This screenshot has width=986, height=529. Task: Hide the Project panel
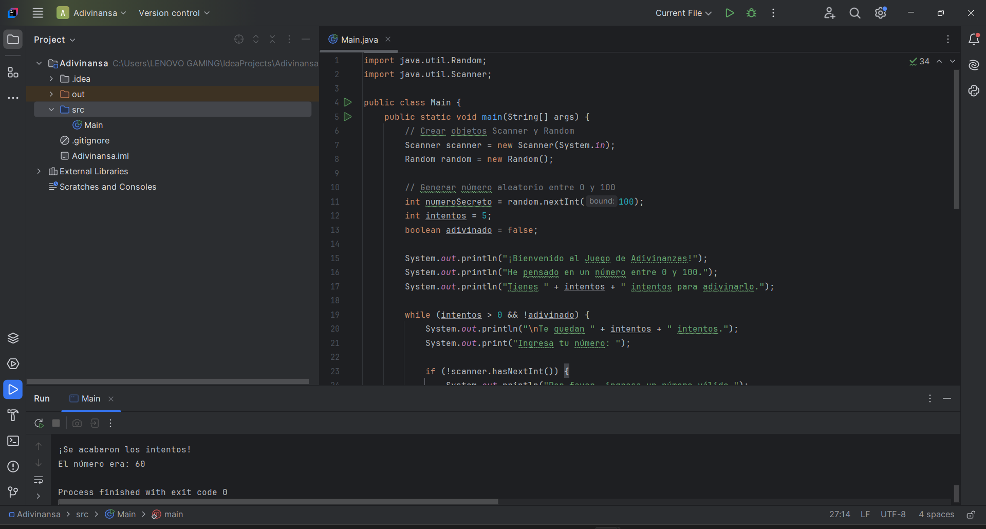(x=306, y=39)
